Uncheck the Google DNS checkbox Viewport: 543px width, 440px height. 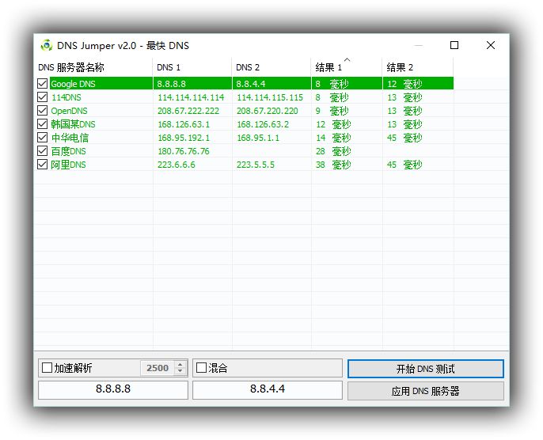coord(42,83)
